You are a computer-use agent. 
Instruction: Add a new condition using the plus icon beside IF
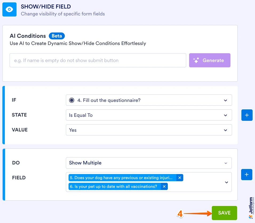(x=247, y=115)
